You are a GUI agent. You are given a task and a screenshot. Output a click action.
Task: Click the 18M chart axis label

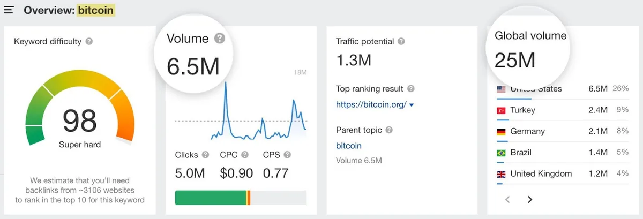coord(300,72)
